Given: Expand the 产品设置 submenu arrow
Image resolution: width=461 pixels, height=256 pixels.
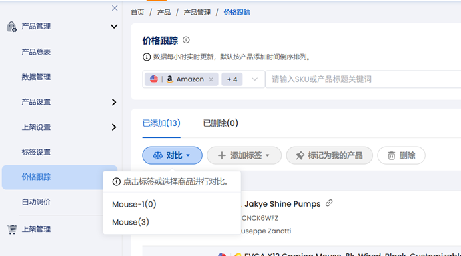Looking at the screenshot, I should click(x=114, y=102).
